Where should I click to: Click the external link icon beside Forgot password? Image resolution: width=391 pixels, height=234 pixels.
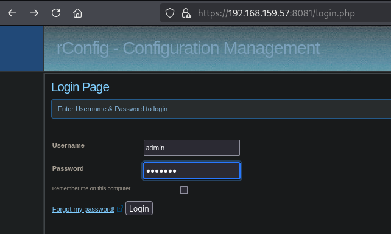pos(120,208)
